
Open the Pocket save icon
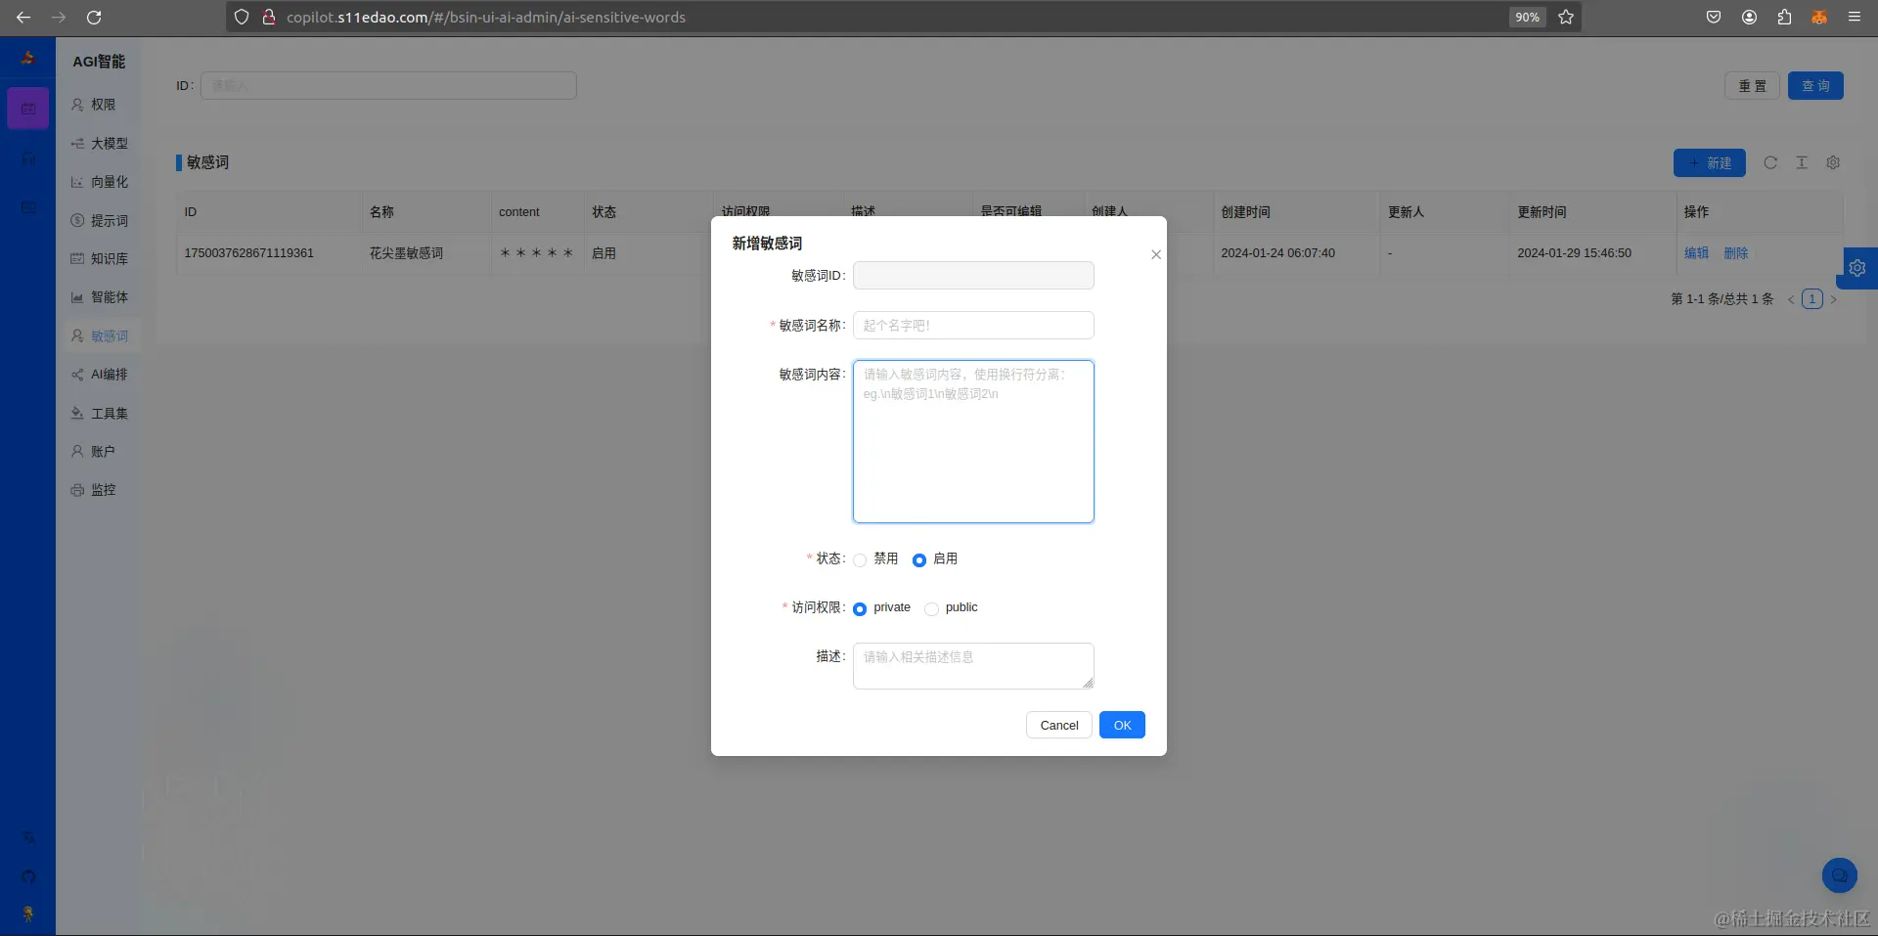point(1714,18)
